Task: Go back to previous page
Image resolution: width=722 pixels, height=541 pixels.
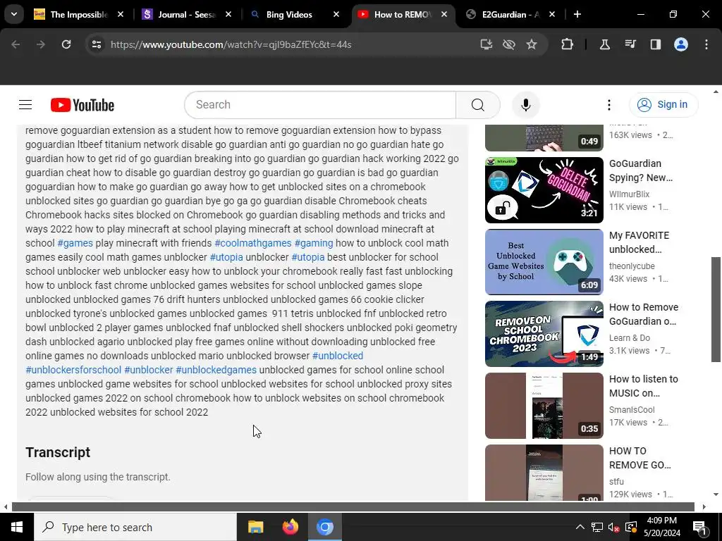Action: point(16,44)
